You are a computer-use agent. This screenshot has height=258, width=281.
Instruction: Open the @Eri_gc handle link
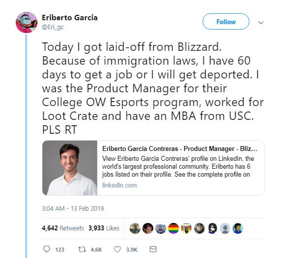(x=53, y=27)
